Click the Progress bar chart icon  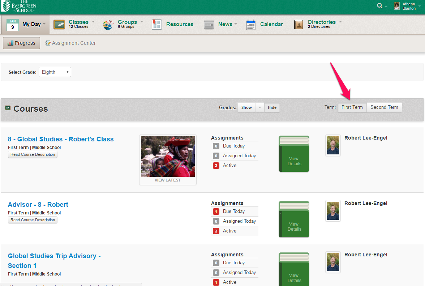click(10, 43)
